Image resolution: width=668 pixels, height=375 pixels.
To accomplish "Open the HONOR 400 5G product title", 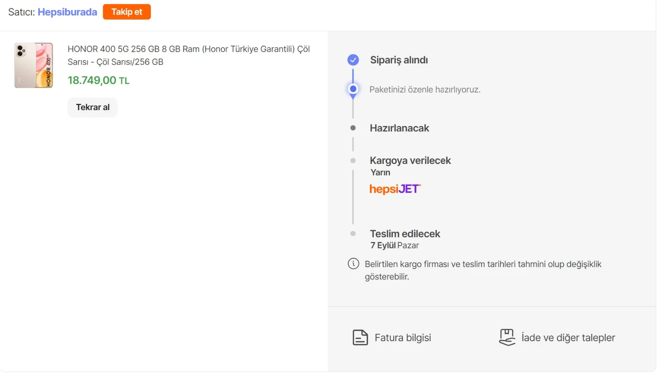I will click(x=188, y=55).
